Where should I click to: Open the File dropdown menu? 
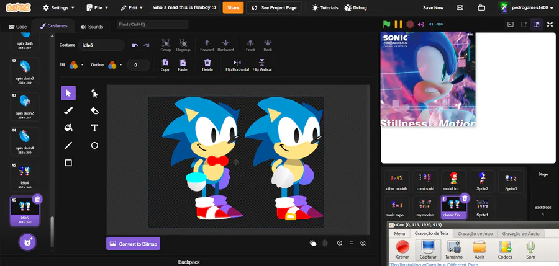click(x=97, y=7)
